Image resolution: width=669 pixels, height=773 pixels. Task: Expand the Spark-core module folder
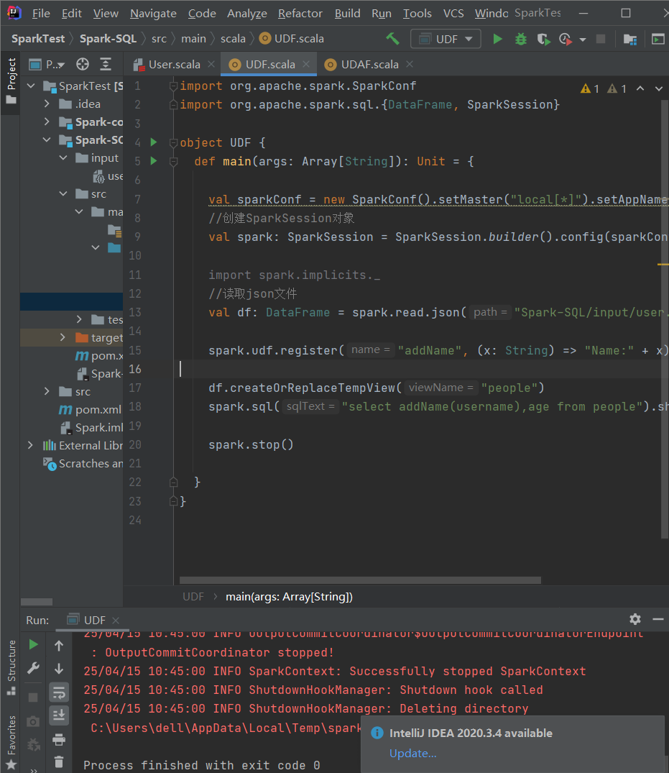pyautogui.click(x=47, y=122)
